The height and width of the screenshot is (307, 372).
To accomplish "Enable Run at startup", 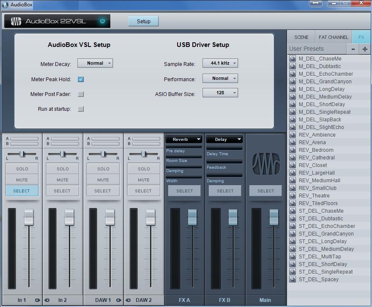I will coord(81,109).
